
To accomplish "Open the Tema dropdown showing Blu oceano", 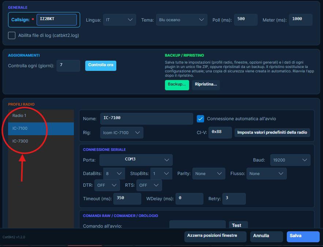I will (182, 20).
